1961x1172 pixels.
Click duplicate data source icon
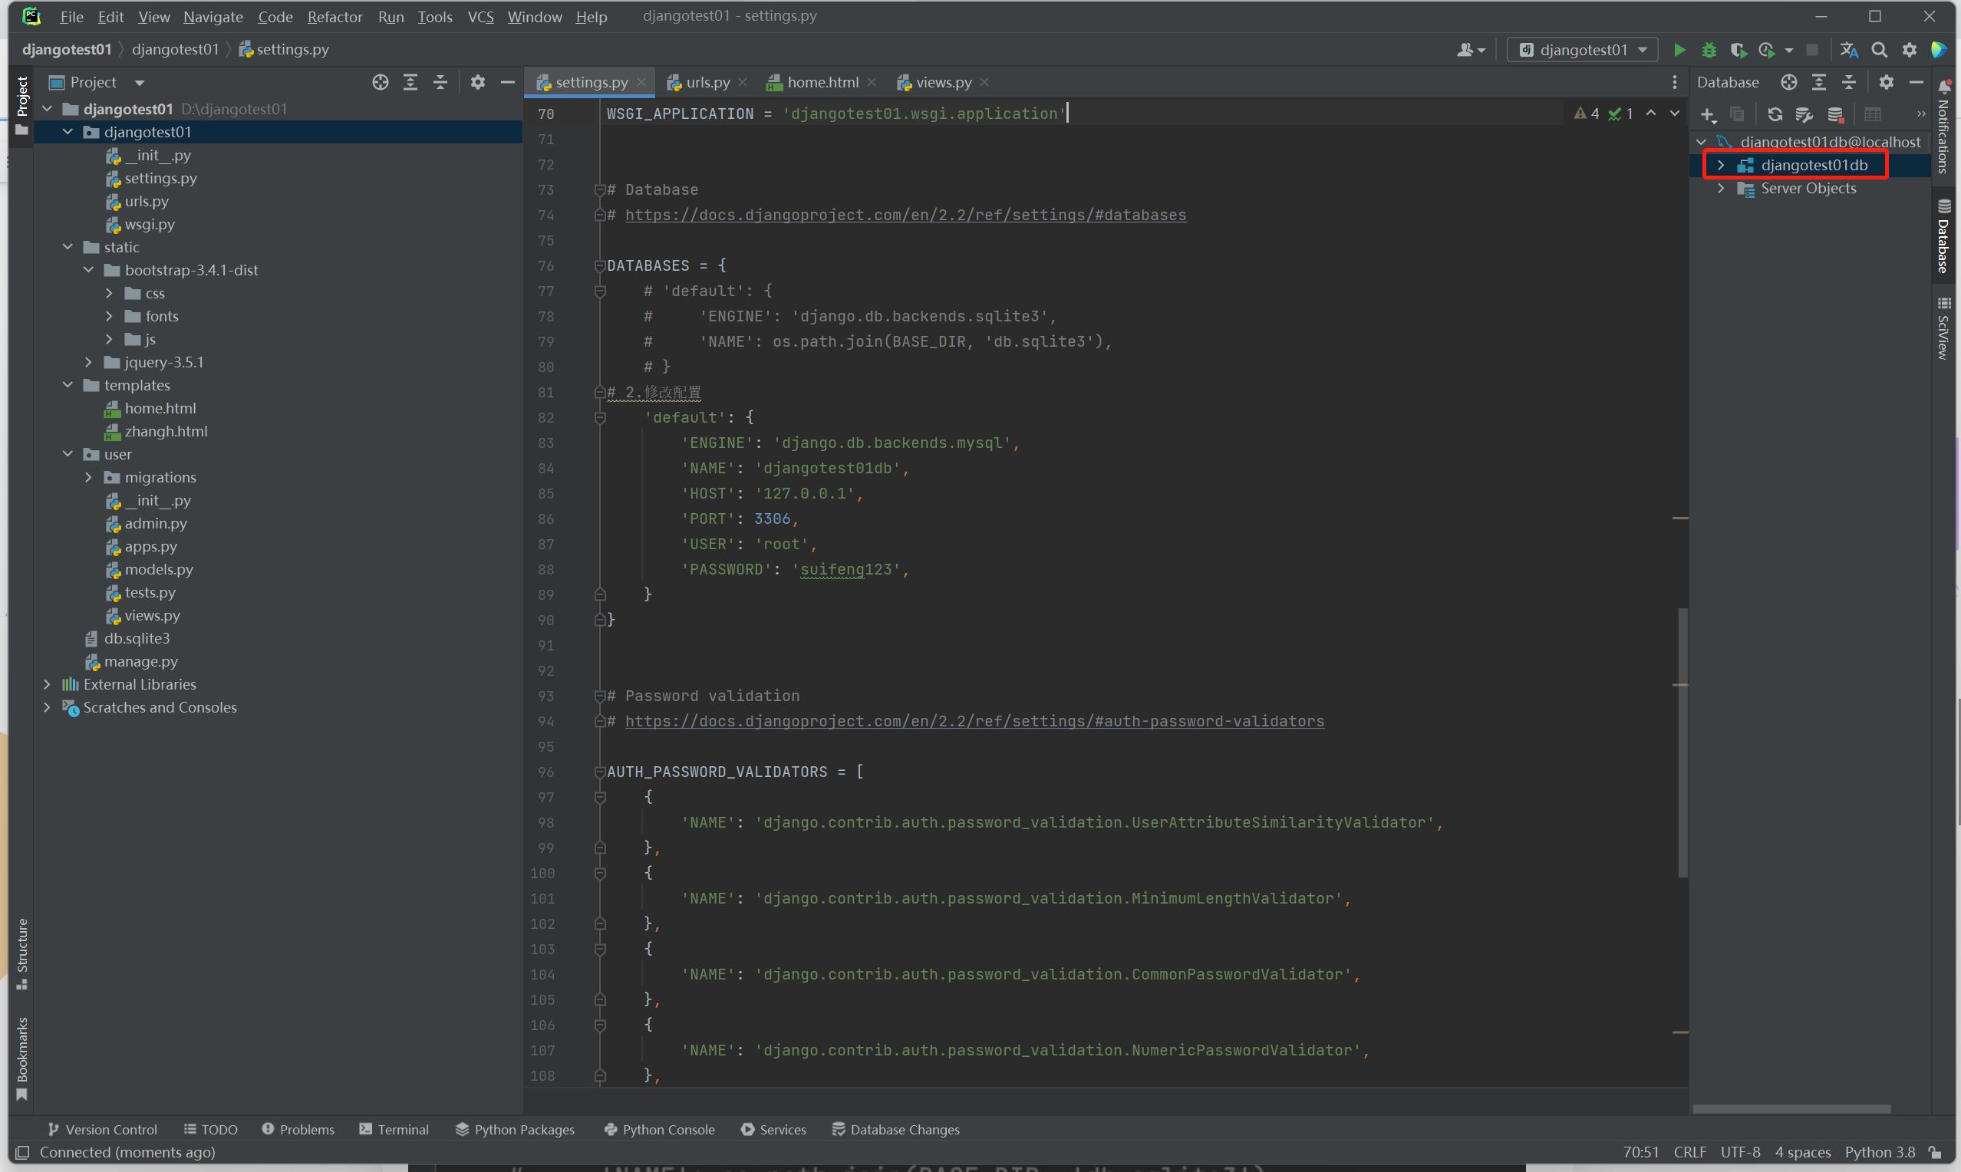pos(1737,114)
